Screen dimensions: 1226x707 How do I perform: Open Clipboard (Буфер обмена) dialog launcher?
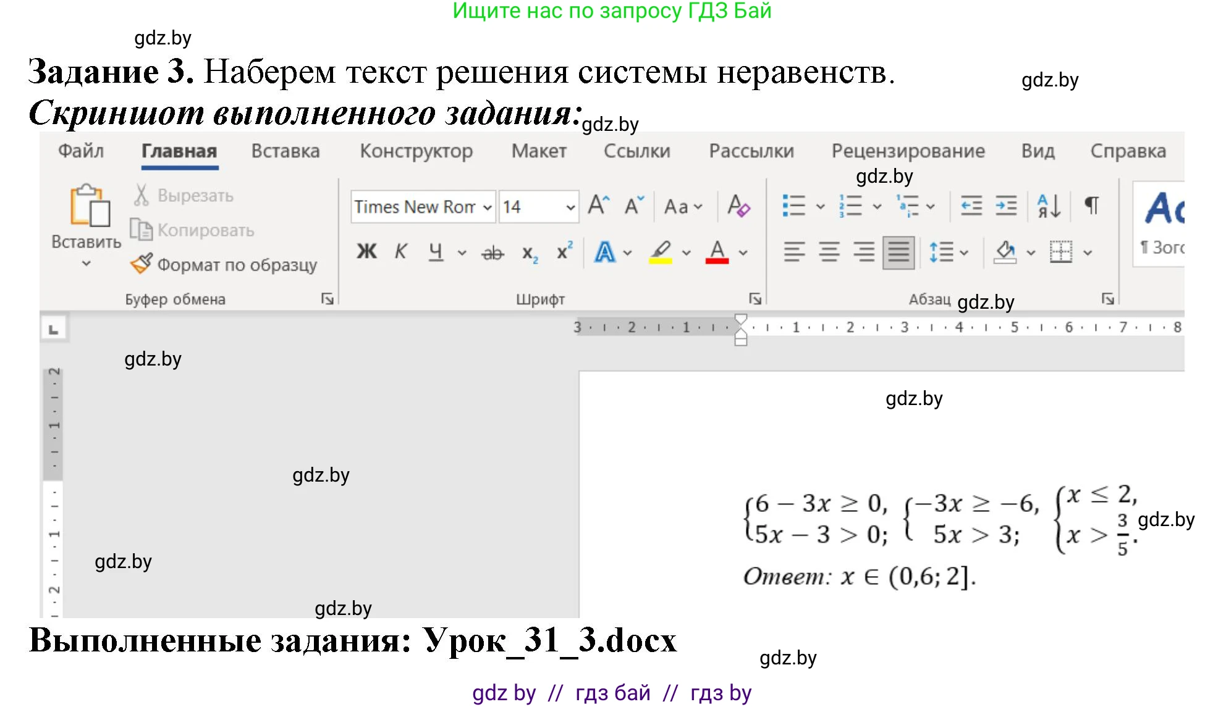[327, 299]
